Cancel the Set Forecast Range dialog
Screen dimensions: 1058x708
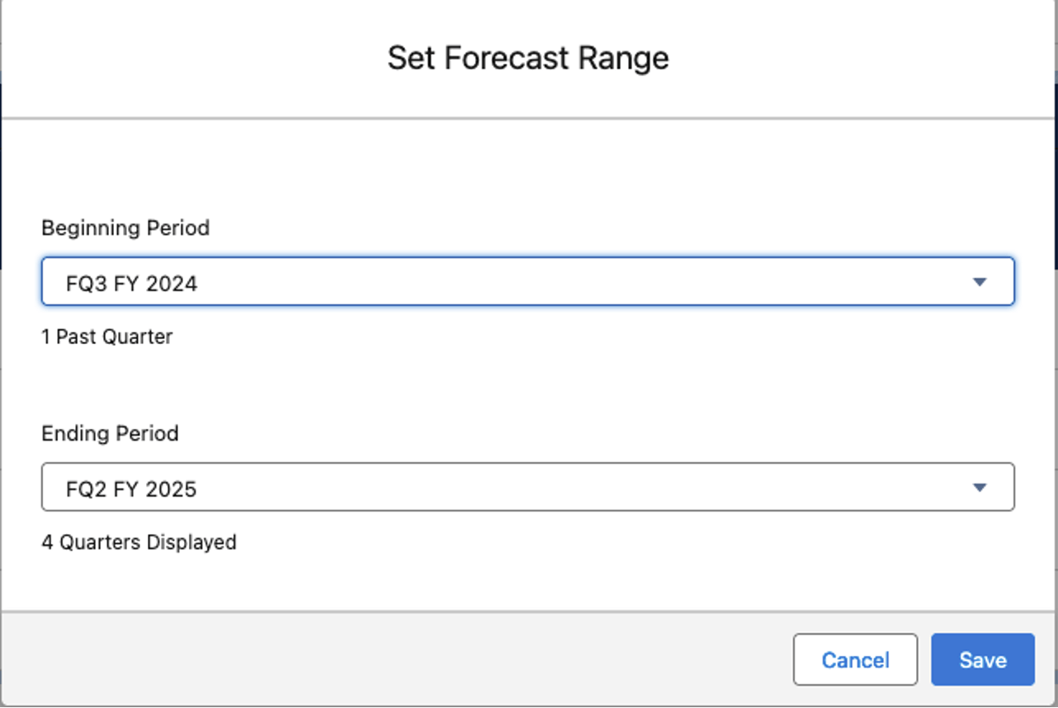[856, 660]
